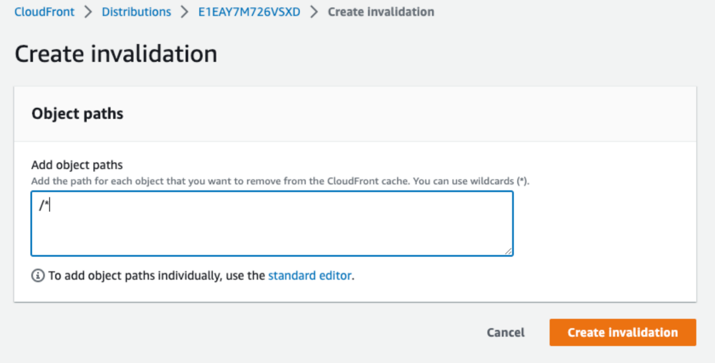Open the Distributions breadcrumb link
Image resolution: width=715 pixels, height=363 pixels.
click(136, 12)
